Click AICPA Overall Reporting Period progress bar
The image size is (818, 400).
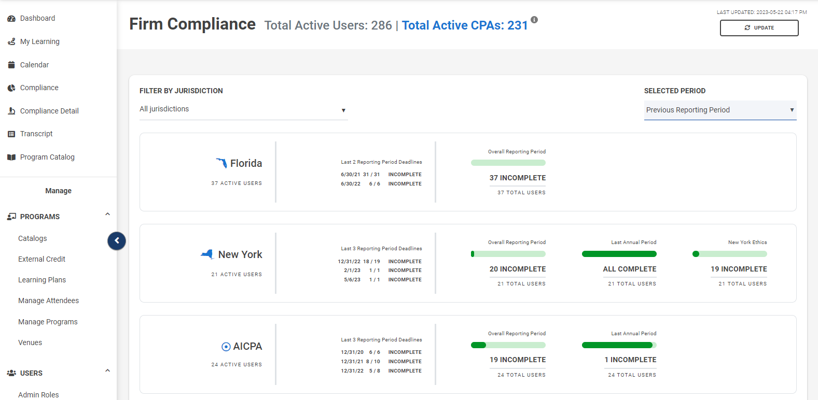[x=508, y=345]
